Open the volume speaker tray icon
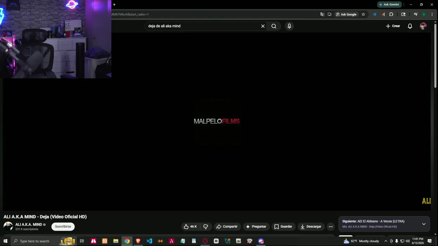This screenshot has width=438, height=246. (x=408, y=241)
